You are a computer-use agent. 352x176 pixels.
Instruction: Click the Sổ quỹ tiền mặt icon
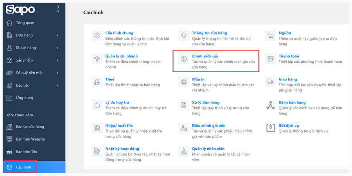click(x=9, y=73)
